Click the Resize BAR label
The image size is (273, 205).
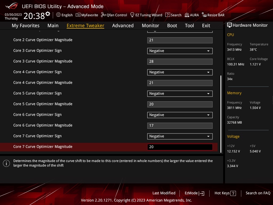[216, 15]
